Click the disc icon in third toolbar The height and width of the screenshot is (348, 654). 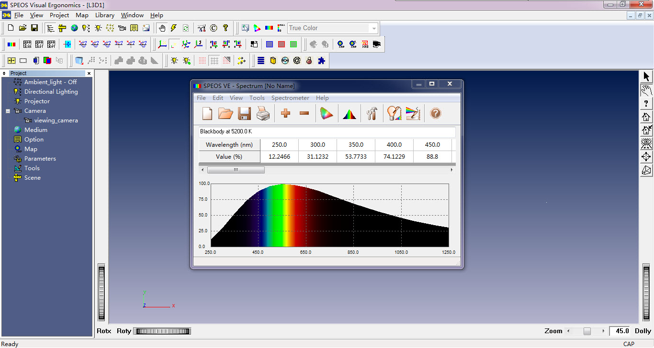[285, 61]
